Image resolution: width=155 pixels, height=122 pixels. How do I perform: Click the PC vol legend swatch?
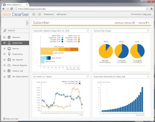80,84
